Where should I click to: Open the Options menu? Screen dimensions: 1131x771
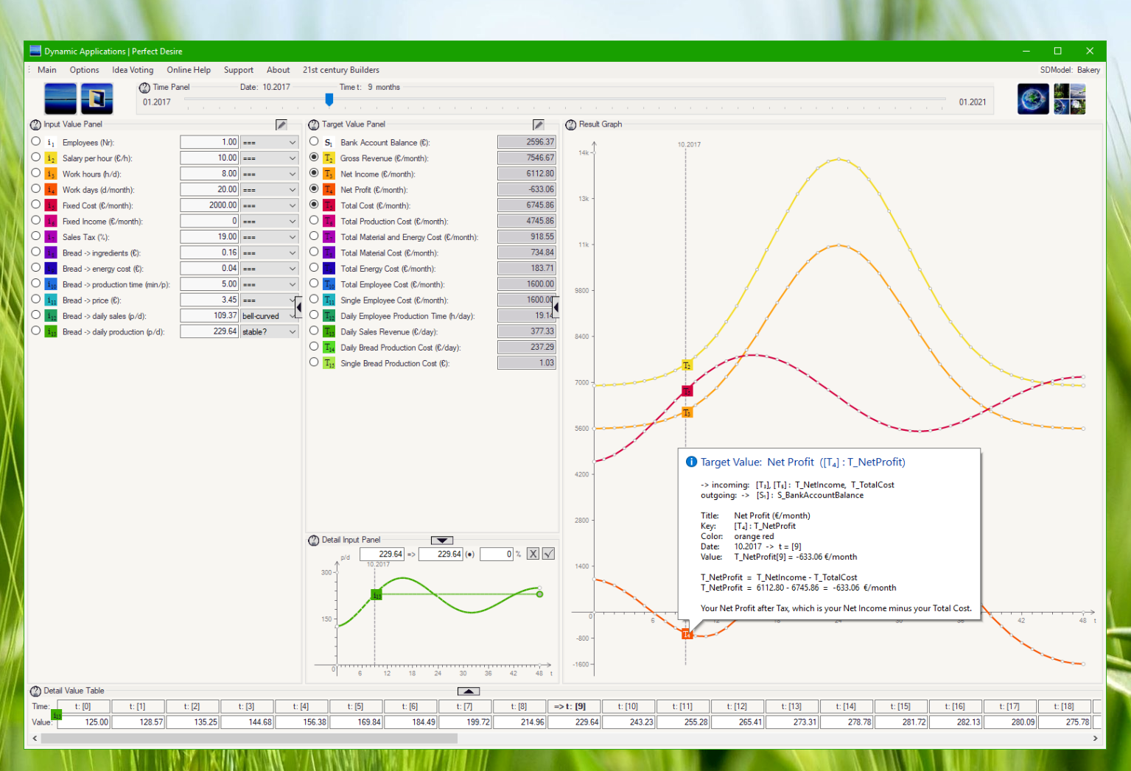[83, 69]
